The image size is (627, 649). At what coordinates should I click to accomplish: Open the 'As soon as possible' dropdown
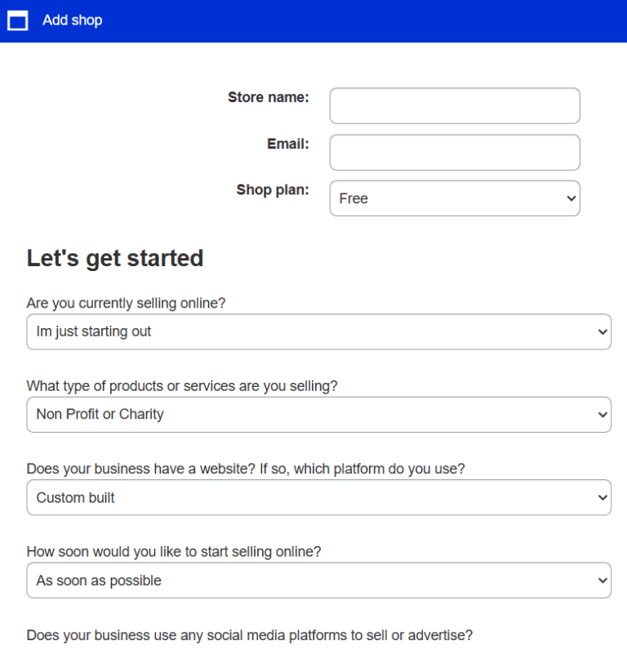pyautogui.click(x=318, y=580)
